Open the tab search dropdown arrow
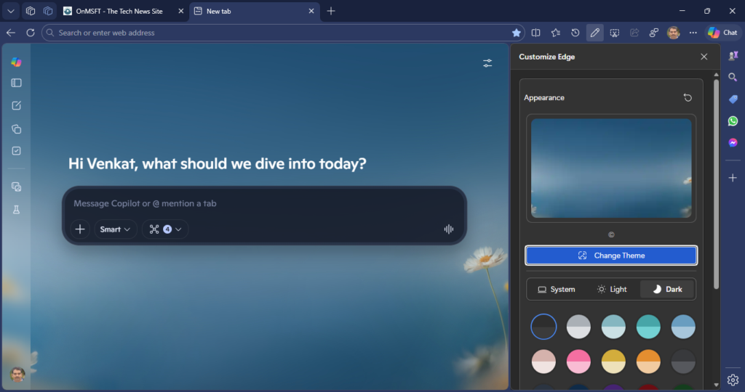Screen dimensions: 745x392 (x=11, y=11)
